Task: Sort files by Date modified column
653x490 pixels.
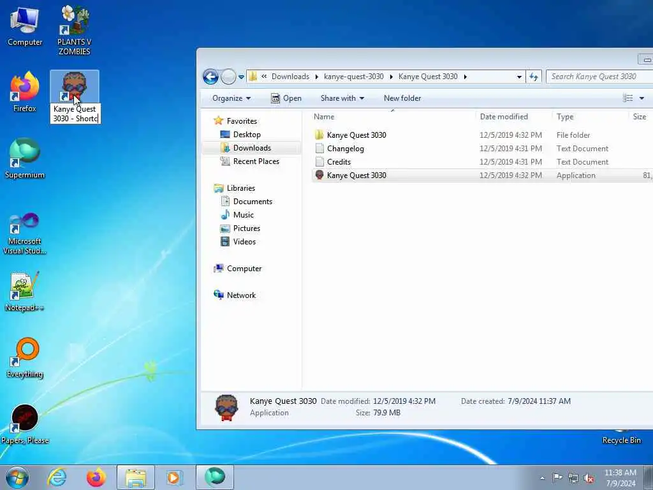Action: point(513,117)
